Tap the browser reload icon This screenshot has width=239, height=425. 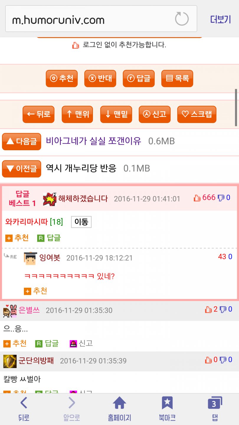[181, 19]
